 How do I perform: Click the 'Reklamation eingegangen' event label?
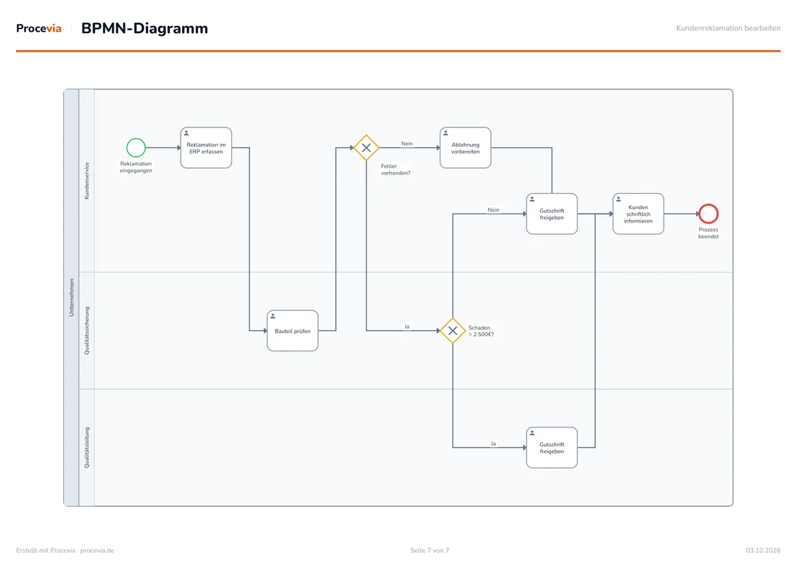[136, 167]
